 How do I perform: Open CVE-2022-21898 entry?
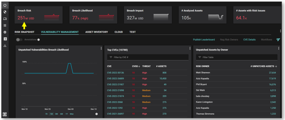(116, 90)
